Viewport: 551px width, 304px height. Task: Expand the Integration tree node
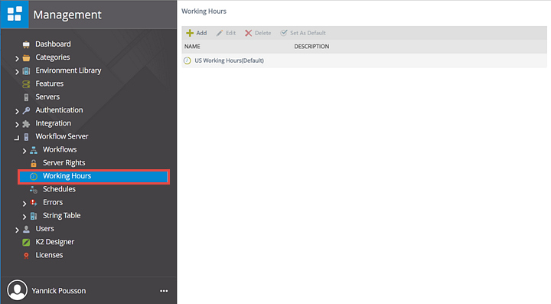tap(17, 124)
